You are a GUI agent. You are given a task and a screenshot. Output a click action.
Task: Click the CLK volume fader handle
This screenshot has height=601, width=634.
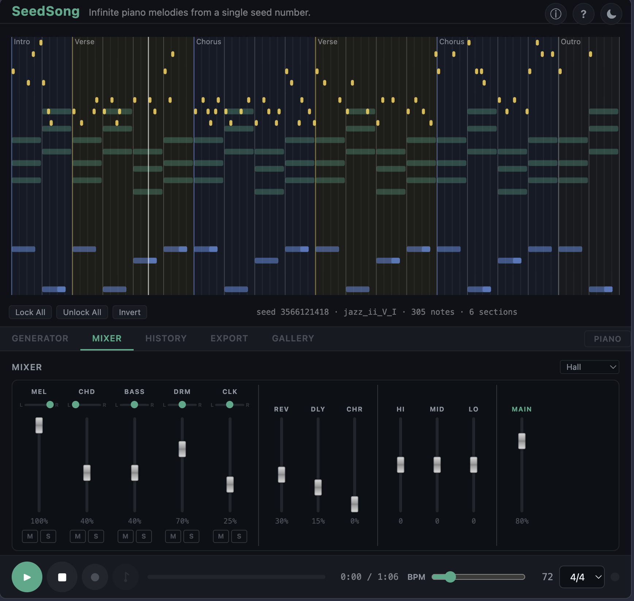(x=230, y=485)
